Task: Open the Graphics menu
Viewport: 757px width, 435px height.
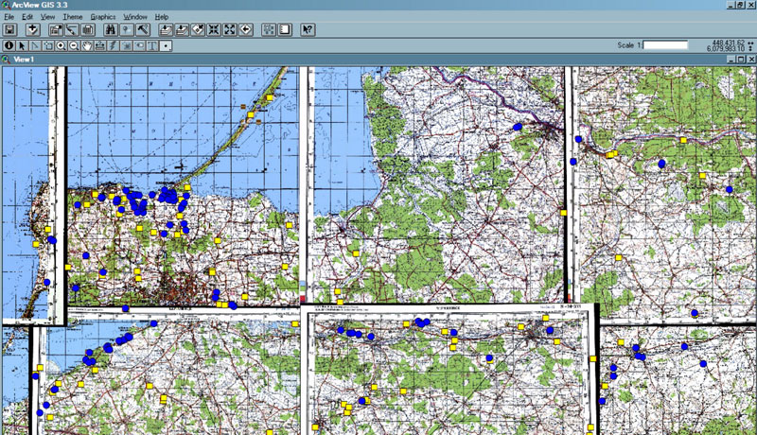Action: coord(102,17)
